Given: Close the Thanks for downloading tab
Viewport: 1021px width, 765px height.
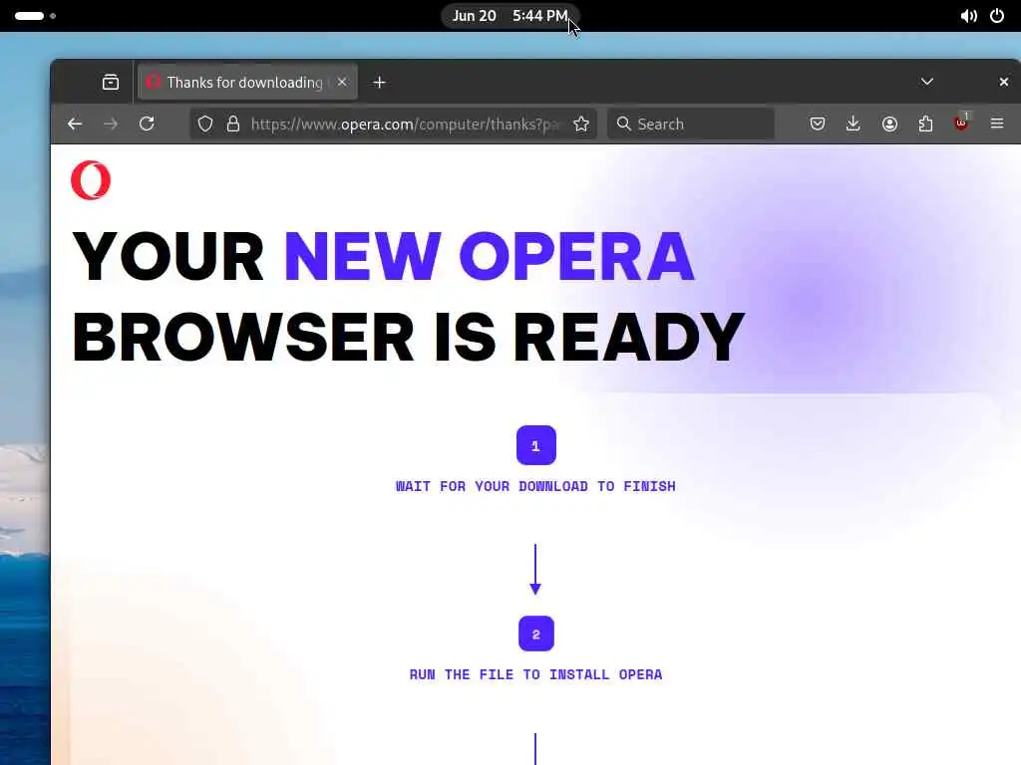Looking at the screenshot, I should [342, 82].
